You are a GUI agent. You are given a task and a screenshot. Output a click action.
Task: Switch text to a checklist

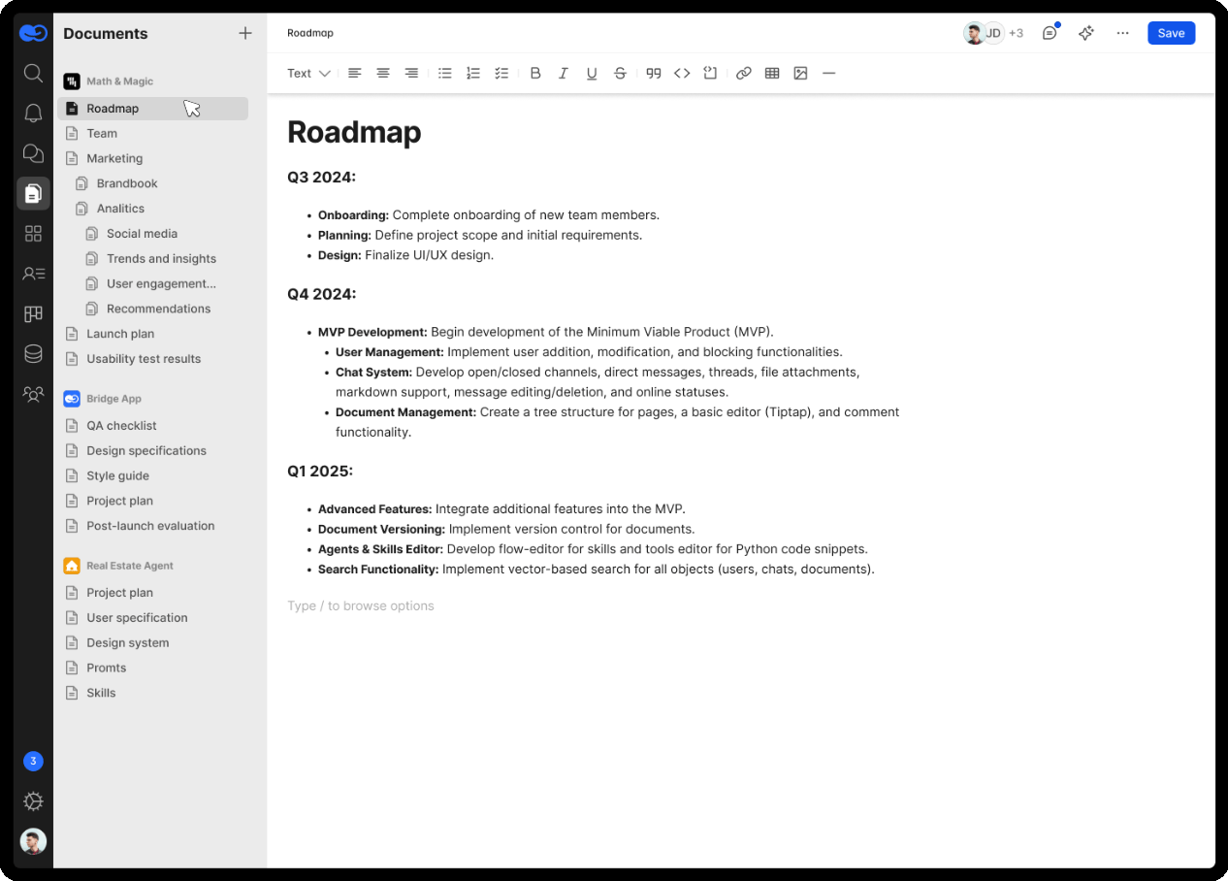(x=501, y=73)
